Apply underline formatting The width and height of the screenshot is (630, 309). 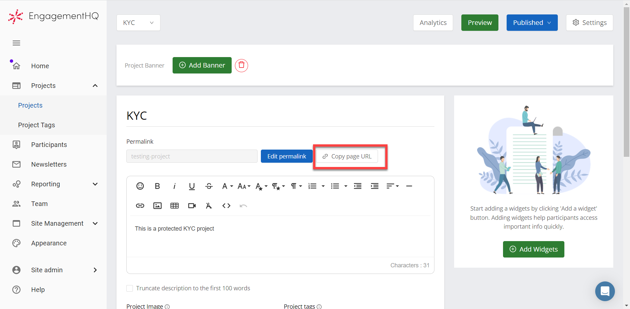point(192,186)
